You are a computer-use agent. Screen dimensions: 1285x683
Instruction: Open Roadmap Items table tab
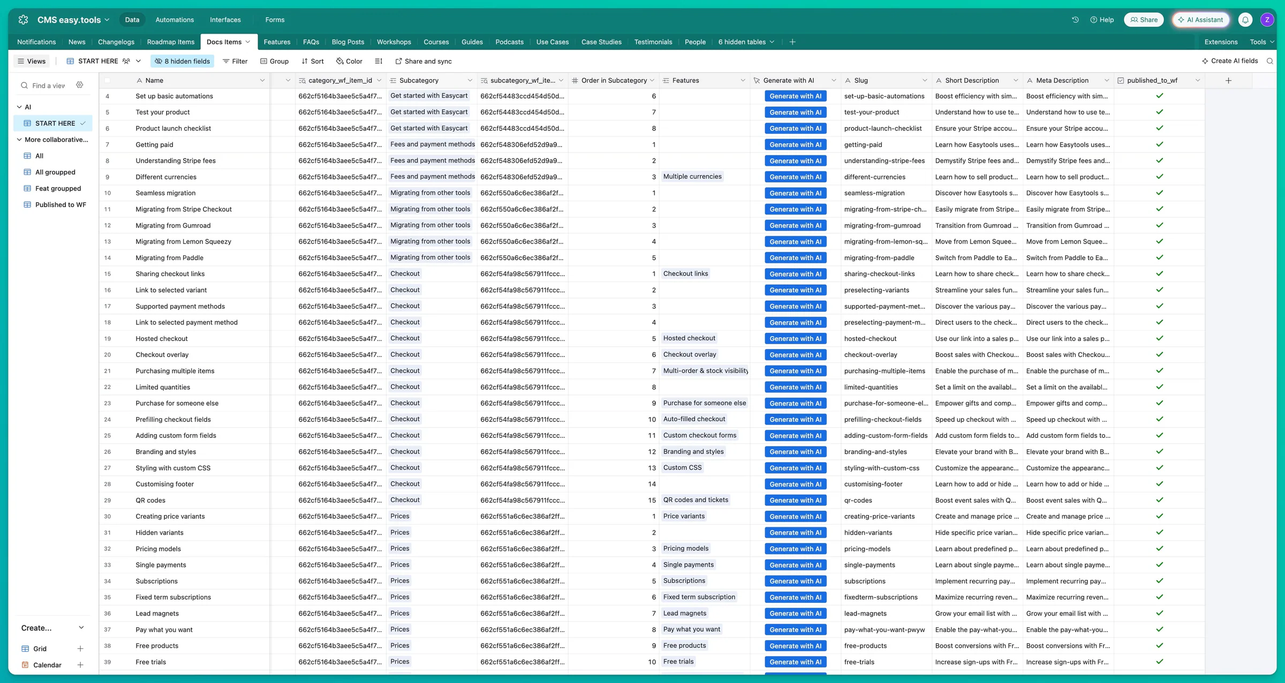pos(171,42)
